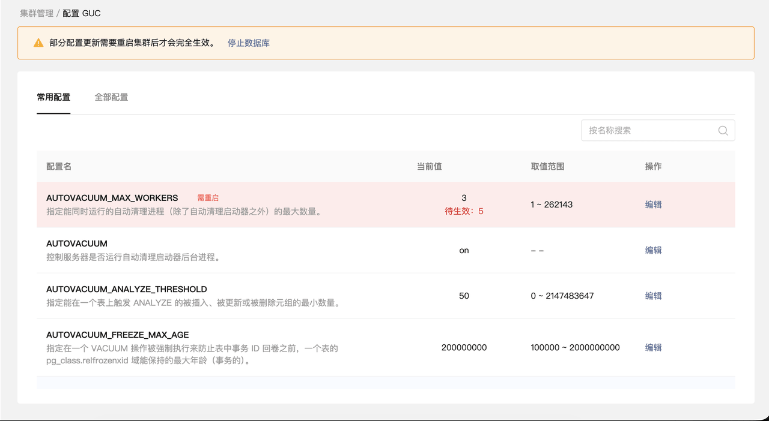Viewport: 769px width, 421px height.
Task: Click the 操作 column header
Action: coord(653,167)
